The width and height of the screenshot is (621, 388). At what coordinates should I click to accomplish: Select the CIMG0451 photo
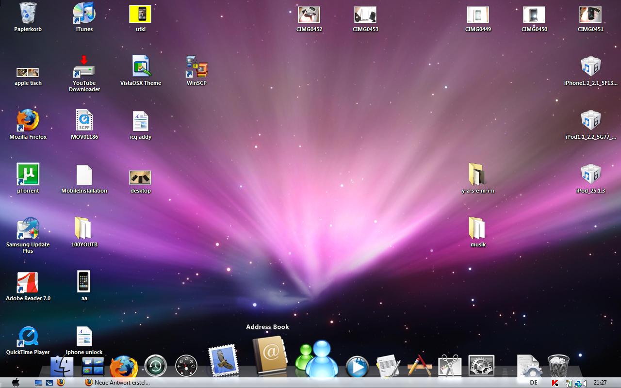pos(590,19)
